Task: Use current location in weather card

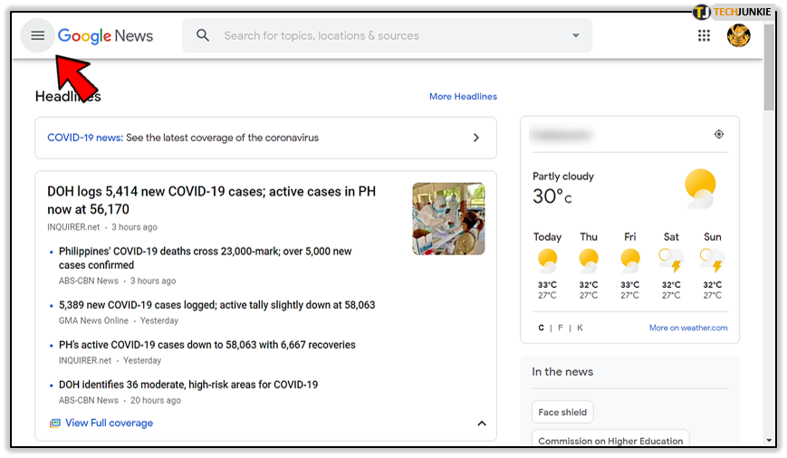Action: (x=719, y=134)
